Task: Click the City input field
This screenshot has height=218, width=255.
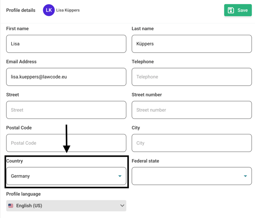Action: (191, 143)
